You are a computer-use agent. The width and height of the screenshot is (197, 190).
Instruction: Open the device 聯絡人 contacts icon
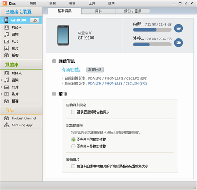[7, 27]
